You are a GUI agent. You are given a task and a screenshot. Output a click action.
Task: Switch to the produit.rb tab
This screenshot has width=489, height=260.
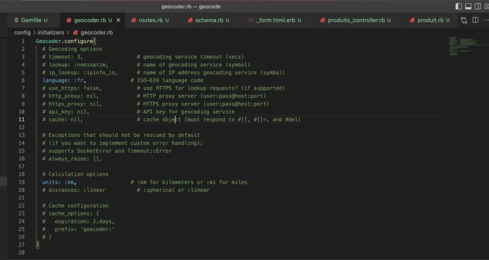coord(430,20)
